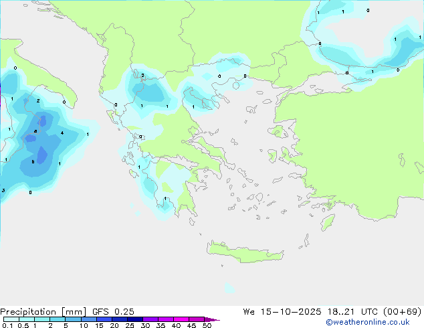Select the 1–2 mm legend swatch
Screen dimensions: 424x328
(x=42, y=319)
